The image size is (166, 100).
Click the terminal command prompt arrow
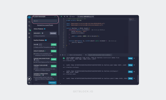(x=60, y=84)
